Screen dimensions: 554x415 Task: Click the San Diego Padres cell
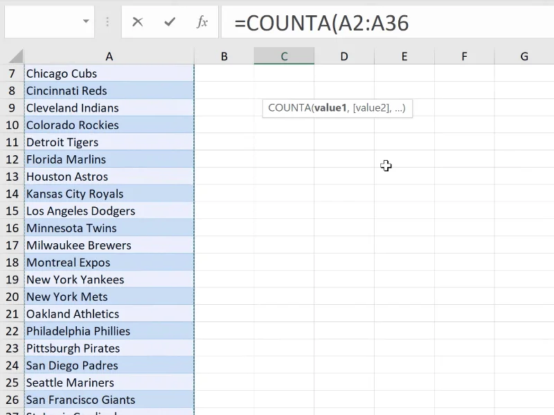click(109, 366)
